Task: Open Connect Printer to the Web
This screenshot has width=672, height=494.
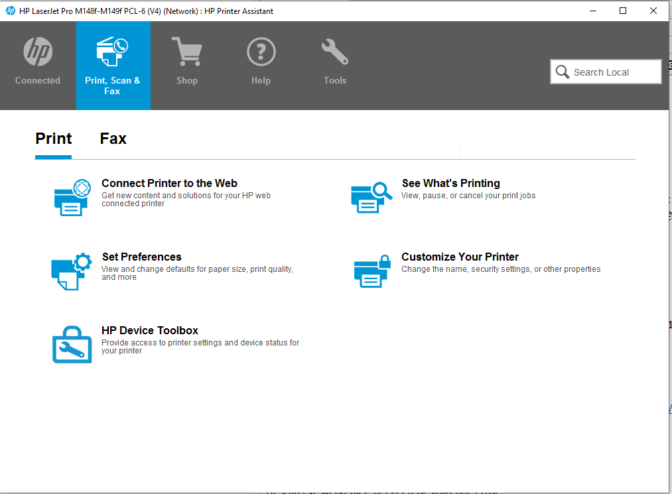Action: pos(169,183)
